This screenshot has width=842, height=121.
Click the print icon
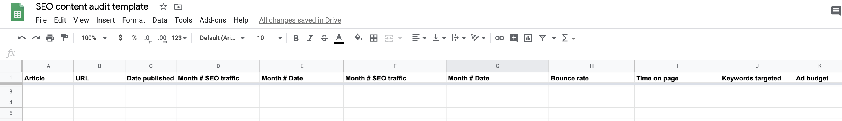click(50, 38)
